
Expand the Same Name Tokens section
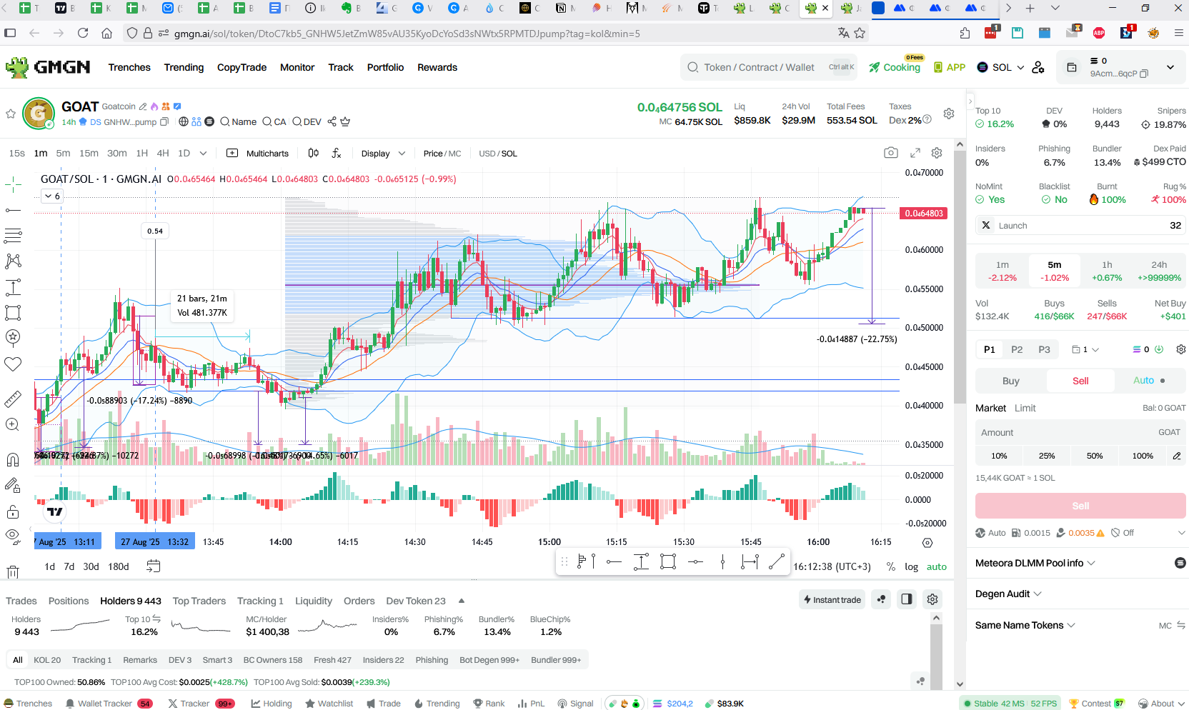pyautogui.click(x=1025, y=625)
